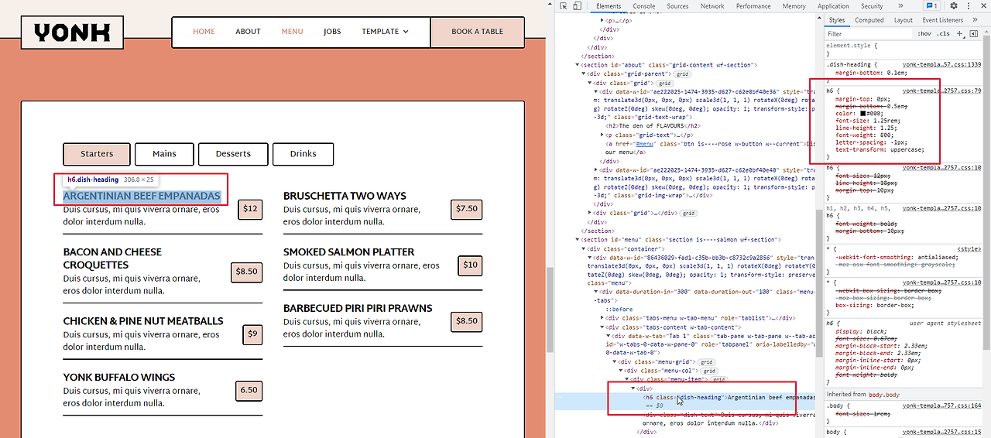This screenshot has width=991, height=438.
Task: Open the Performance tab
Action: click(753, 6)
